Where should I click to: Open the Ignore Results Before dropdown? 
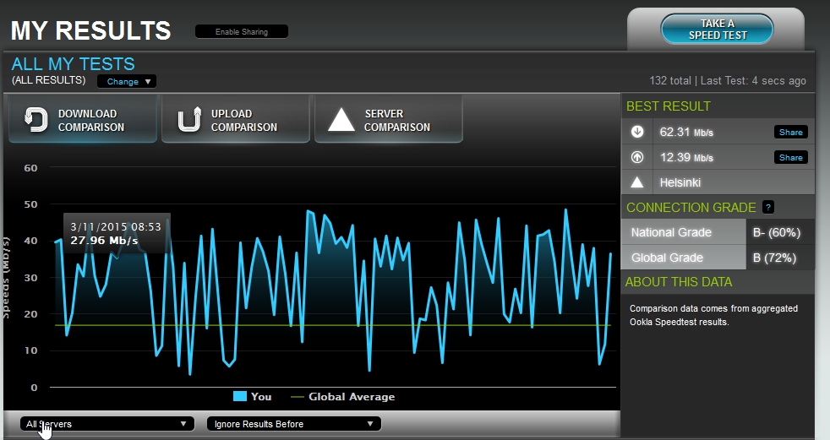293,424
